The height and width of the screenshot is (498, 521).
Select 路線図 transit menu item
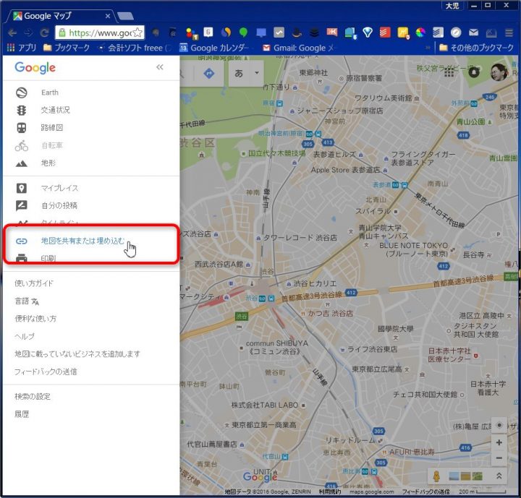(x=52, y=127)
